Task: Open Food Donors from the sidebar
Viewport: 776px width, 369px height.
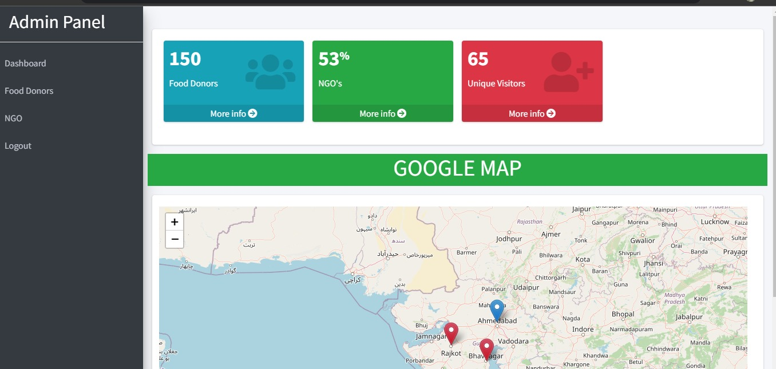Action: pos(29,90)
